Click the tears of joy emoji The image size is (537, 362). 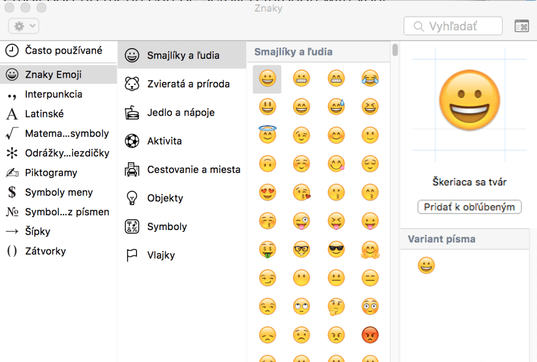click(370, 79)
